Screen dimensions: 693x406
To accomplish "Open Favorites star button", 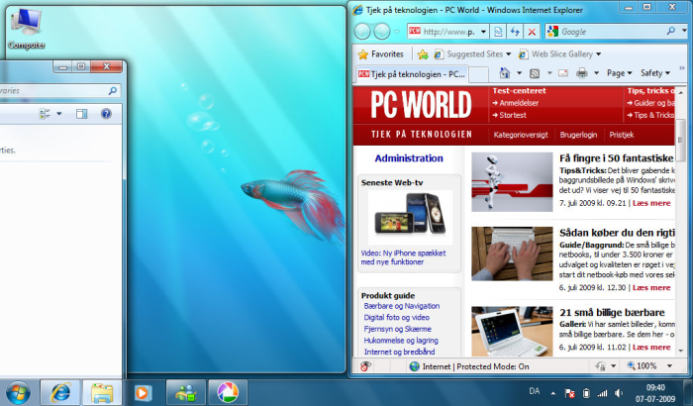I will [x=381, y=53].
